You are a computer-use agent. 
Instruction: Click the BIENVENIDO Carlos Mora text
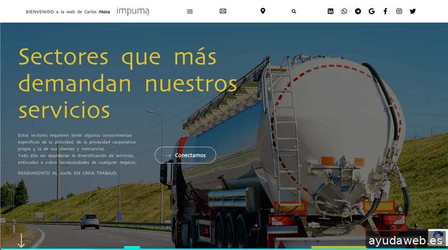[x=68, y=11]
